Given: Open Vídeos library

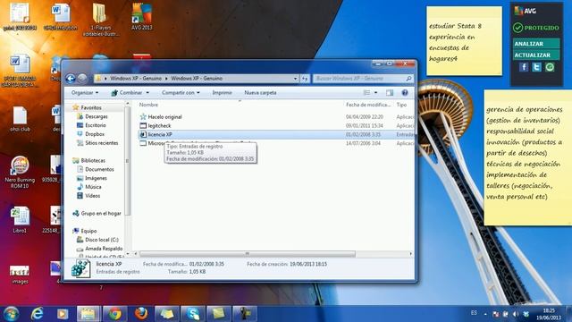Looking at the screenshot, I should tap(93, 196).
